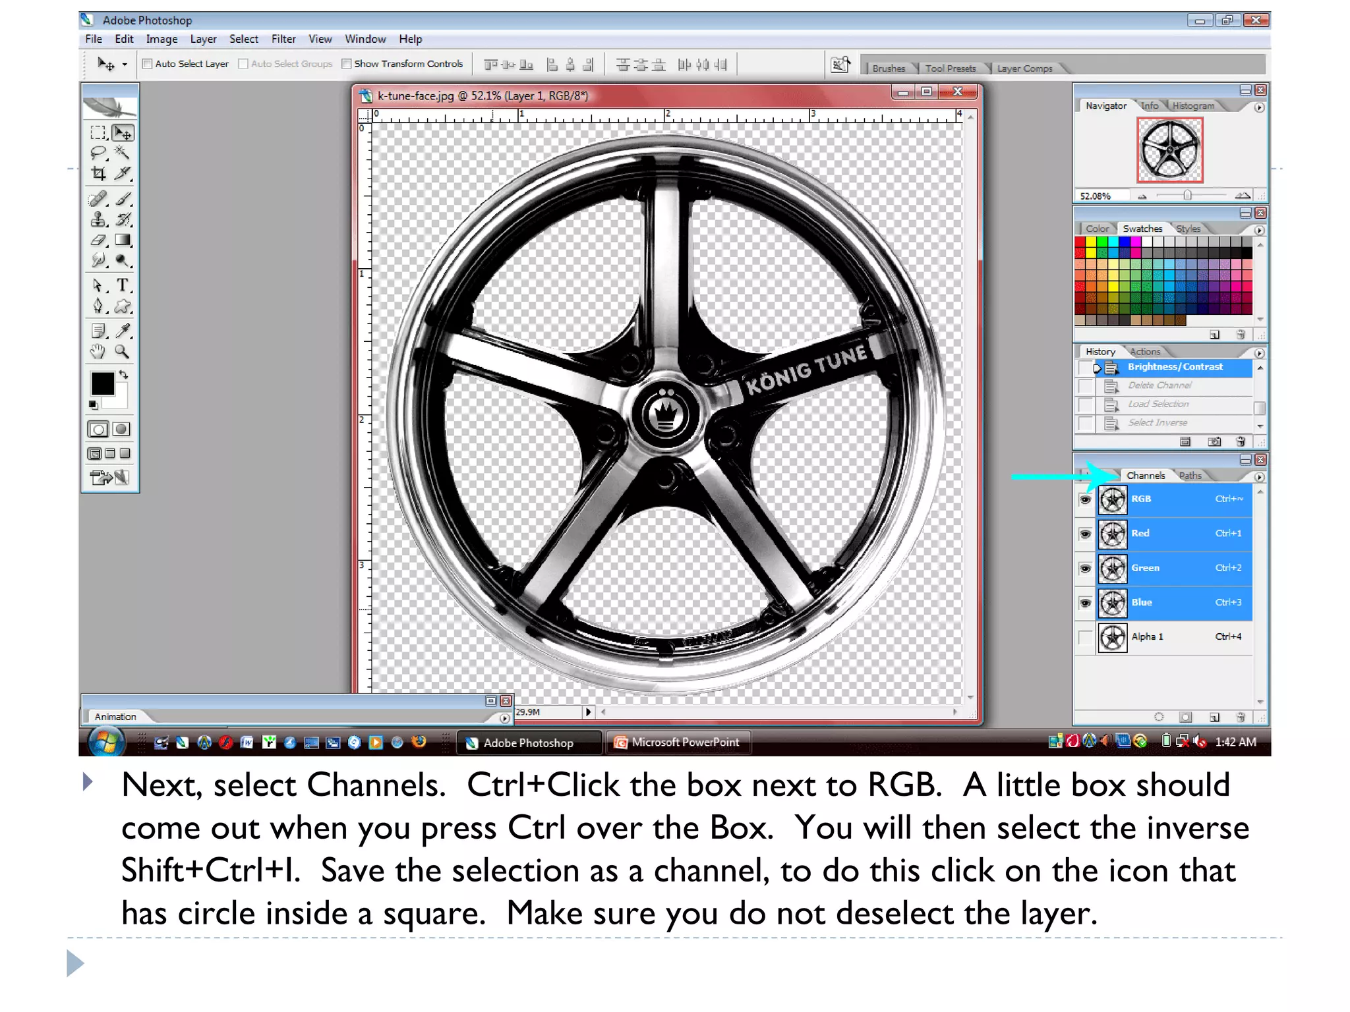1350x1012 pixels.
Task: Open History panel options menu
Action: pos(1259,353)
